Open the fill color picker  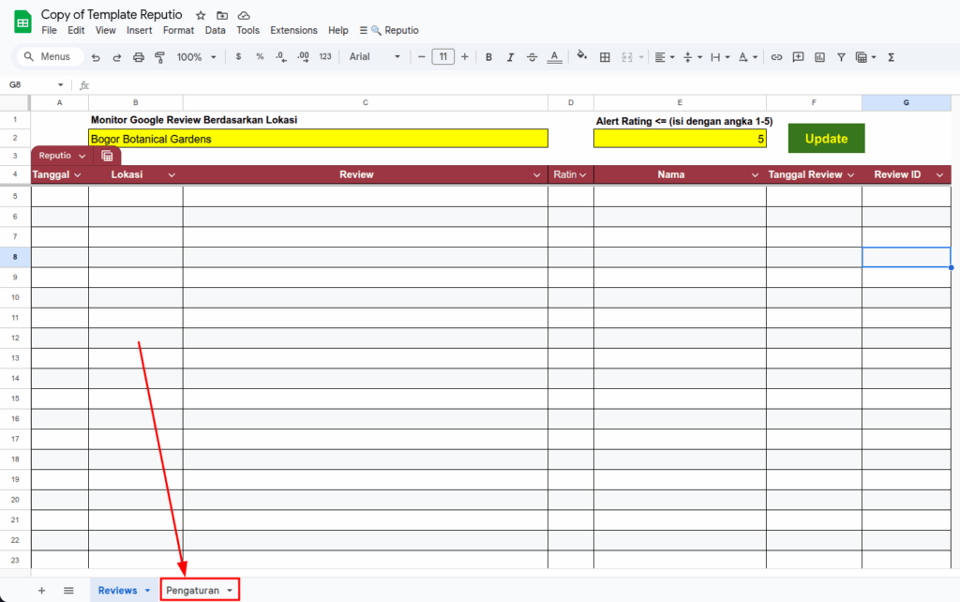(x=581, y=56)
